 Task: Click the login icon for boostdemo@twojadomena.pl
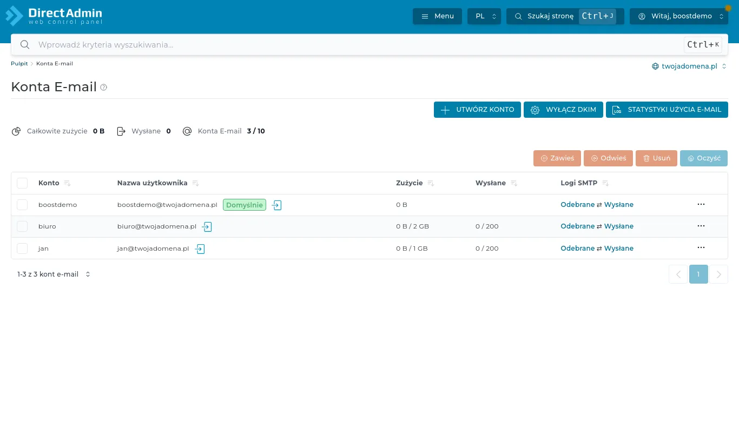[277, 205]
